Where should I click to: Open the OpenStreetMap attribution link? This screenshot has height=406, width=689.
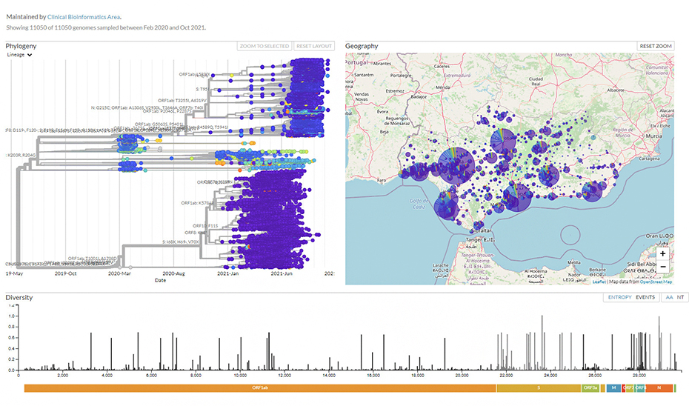coord(656,282)
